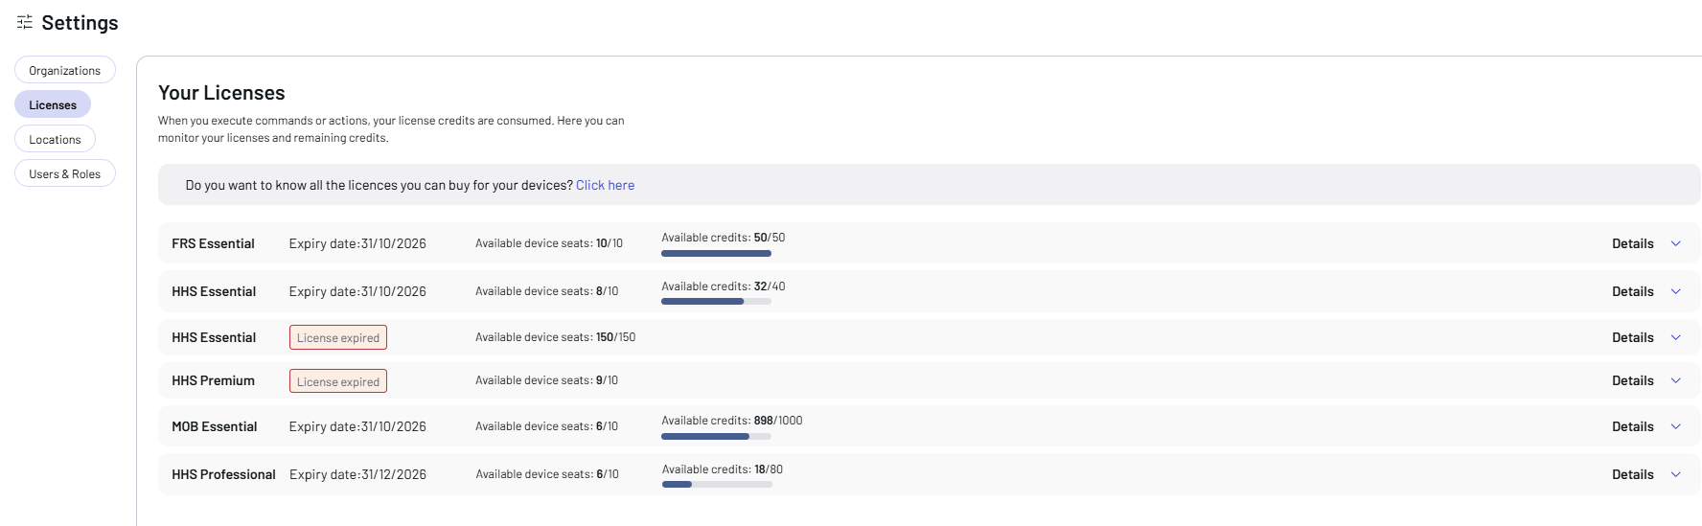This screenshot has height=526, width=1702.
Task: Expand HHS Professional using its chevron icon
Action: (1676, 474)
